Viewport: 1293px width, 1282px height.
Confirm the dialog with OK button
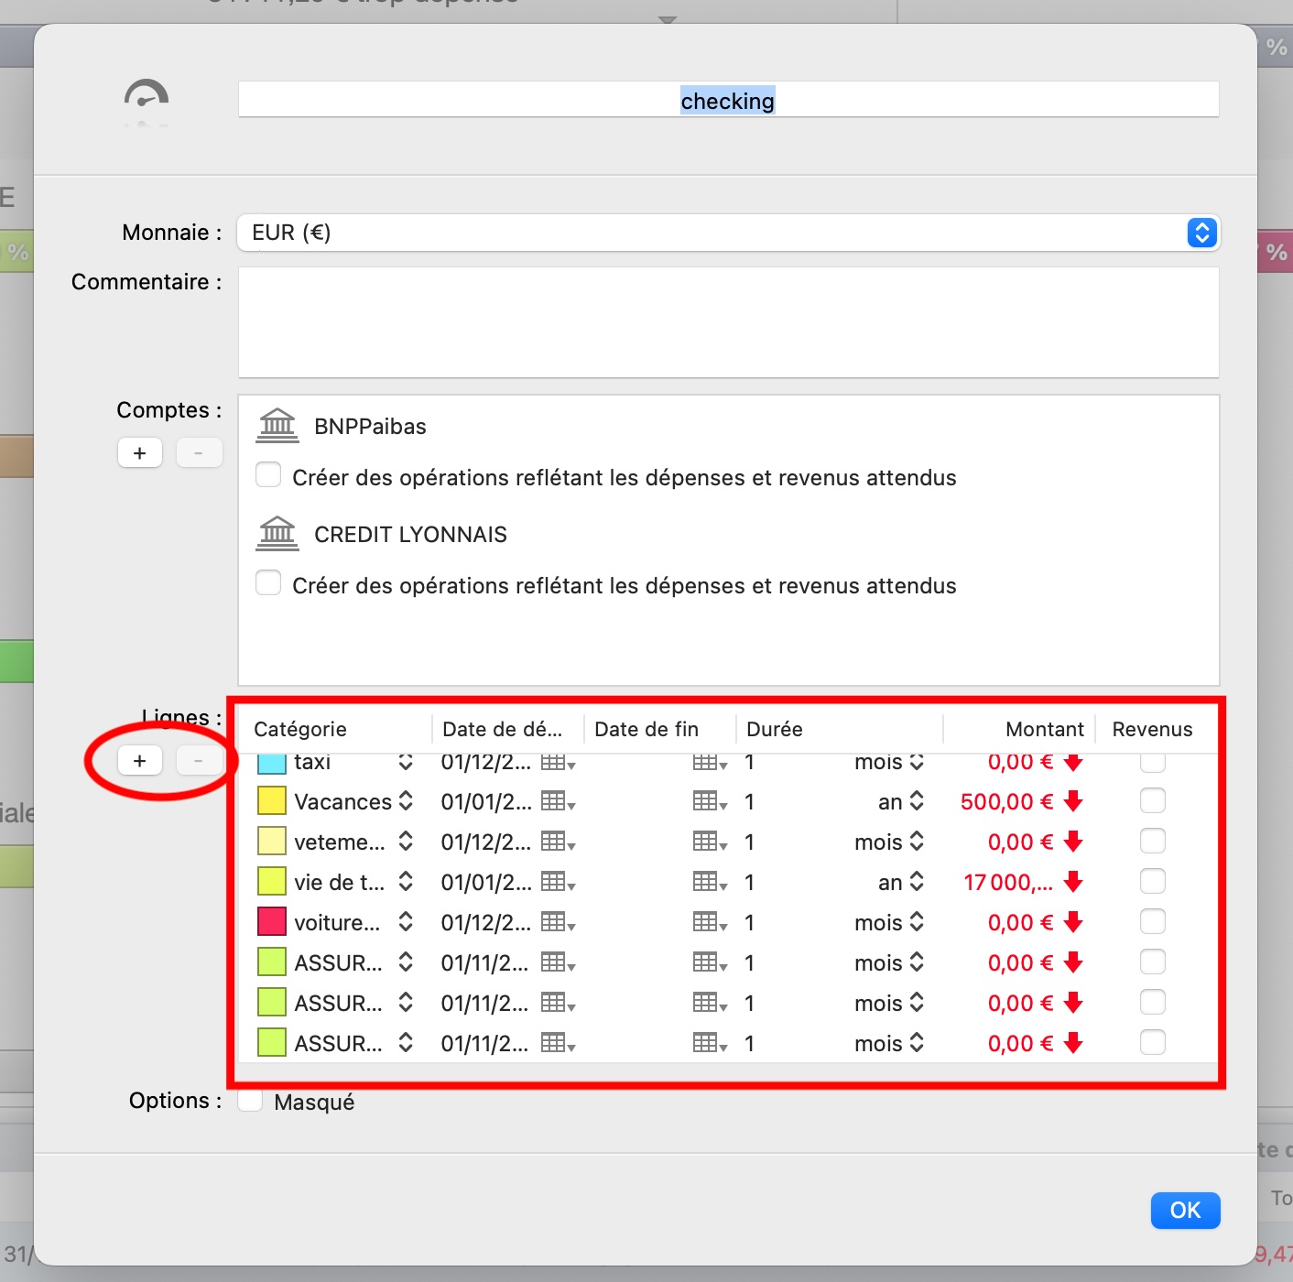pos(1184,1210)
